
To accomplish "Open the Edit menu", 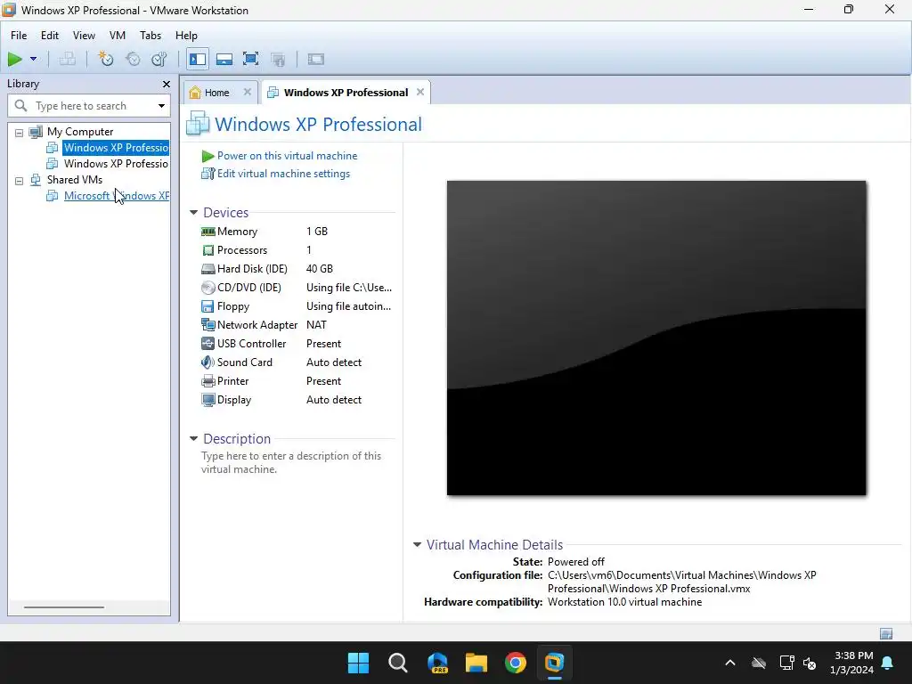I will point(50,36).
